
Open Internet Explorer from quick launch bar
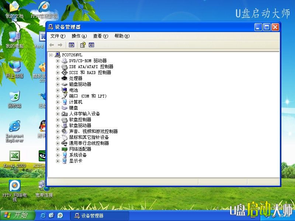[x=43, y=215]
